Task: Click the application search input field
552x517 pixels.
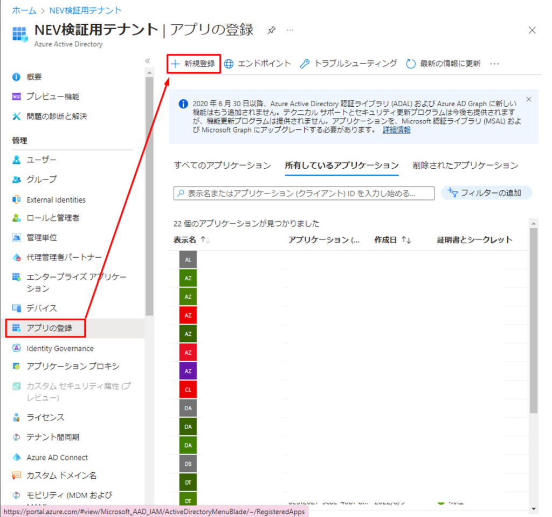Action: point(304,193)
